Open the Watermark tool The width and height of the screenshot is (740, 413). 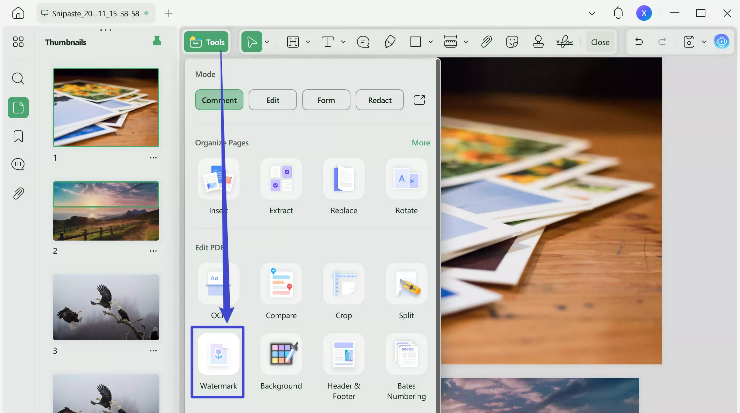(218, 355)
